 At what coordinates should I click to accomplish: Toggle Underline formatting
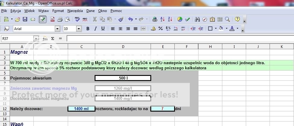tap(103, 28)
